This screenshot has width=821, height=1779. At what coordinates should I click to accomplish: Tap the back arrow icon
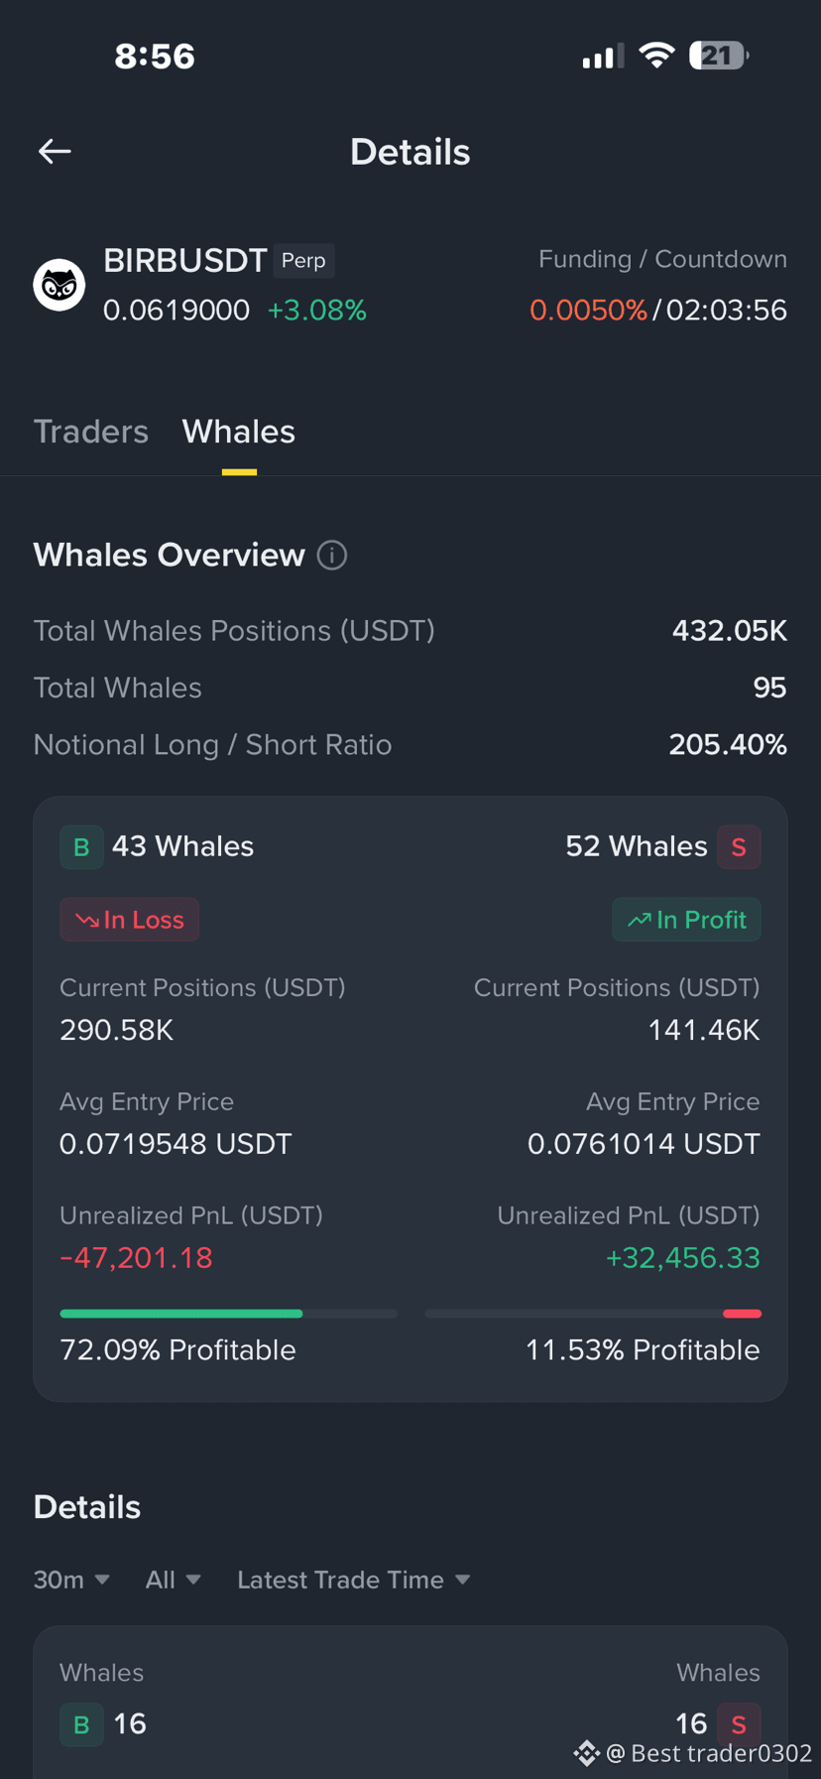coord(55,151)
